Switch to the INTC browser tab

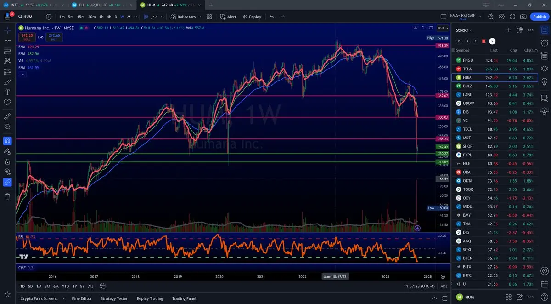(x=34, y=5)
